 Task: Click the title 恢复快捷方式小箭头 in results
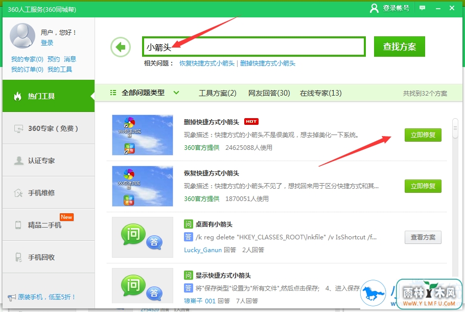[x=211, y=173]
